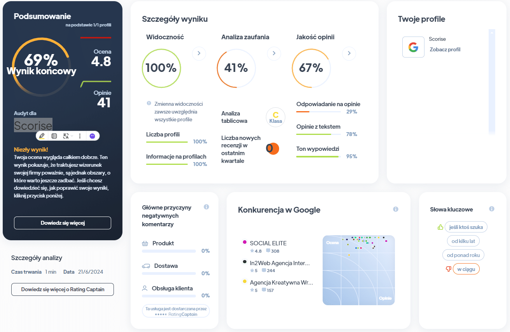Click the Dostawa 0% bar
Viewport: 510px width, 332px height.
(x=169, y=274)
